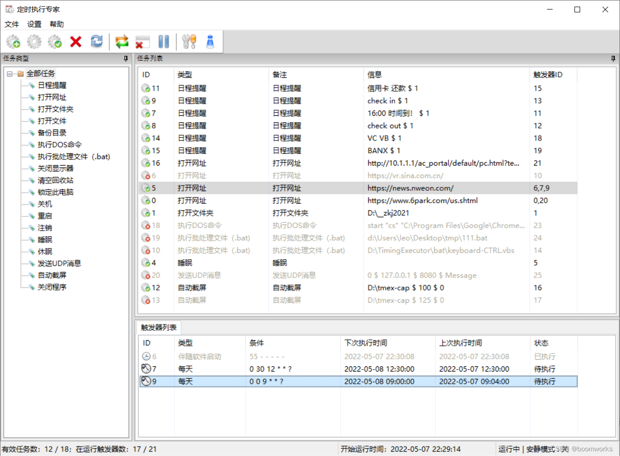This screenshot has height=456, width=620.
Task: Sort the task list by ID column header
Action: (x=156, y=74)
